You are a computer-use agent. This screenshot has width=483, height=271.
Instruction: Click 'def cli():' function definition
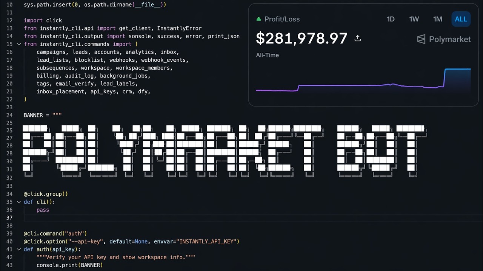(x=39, y=202)
